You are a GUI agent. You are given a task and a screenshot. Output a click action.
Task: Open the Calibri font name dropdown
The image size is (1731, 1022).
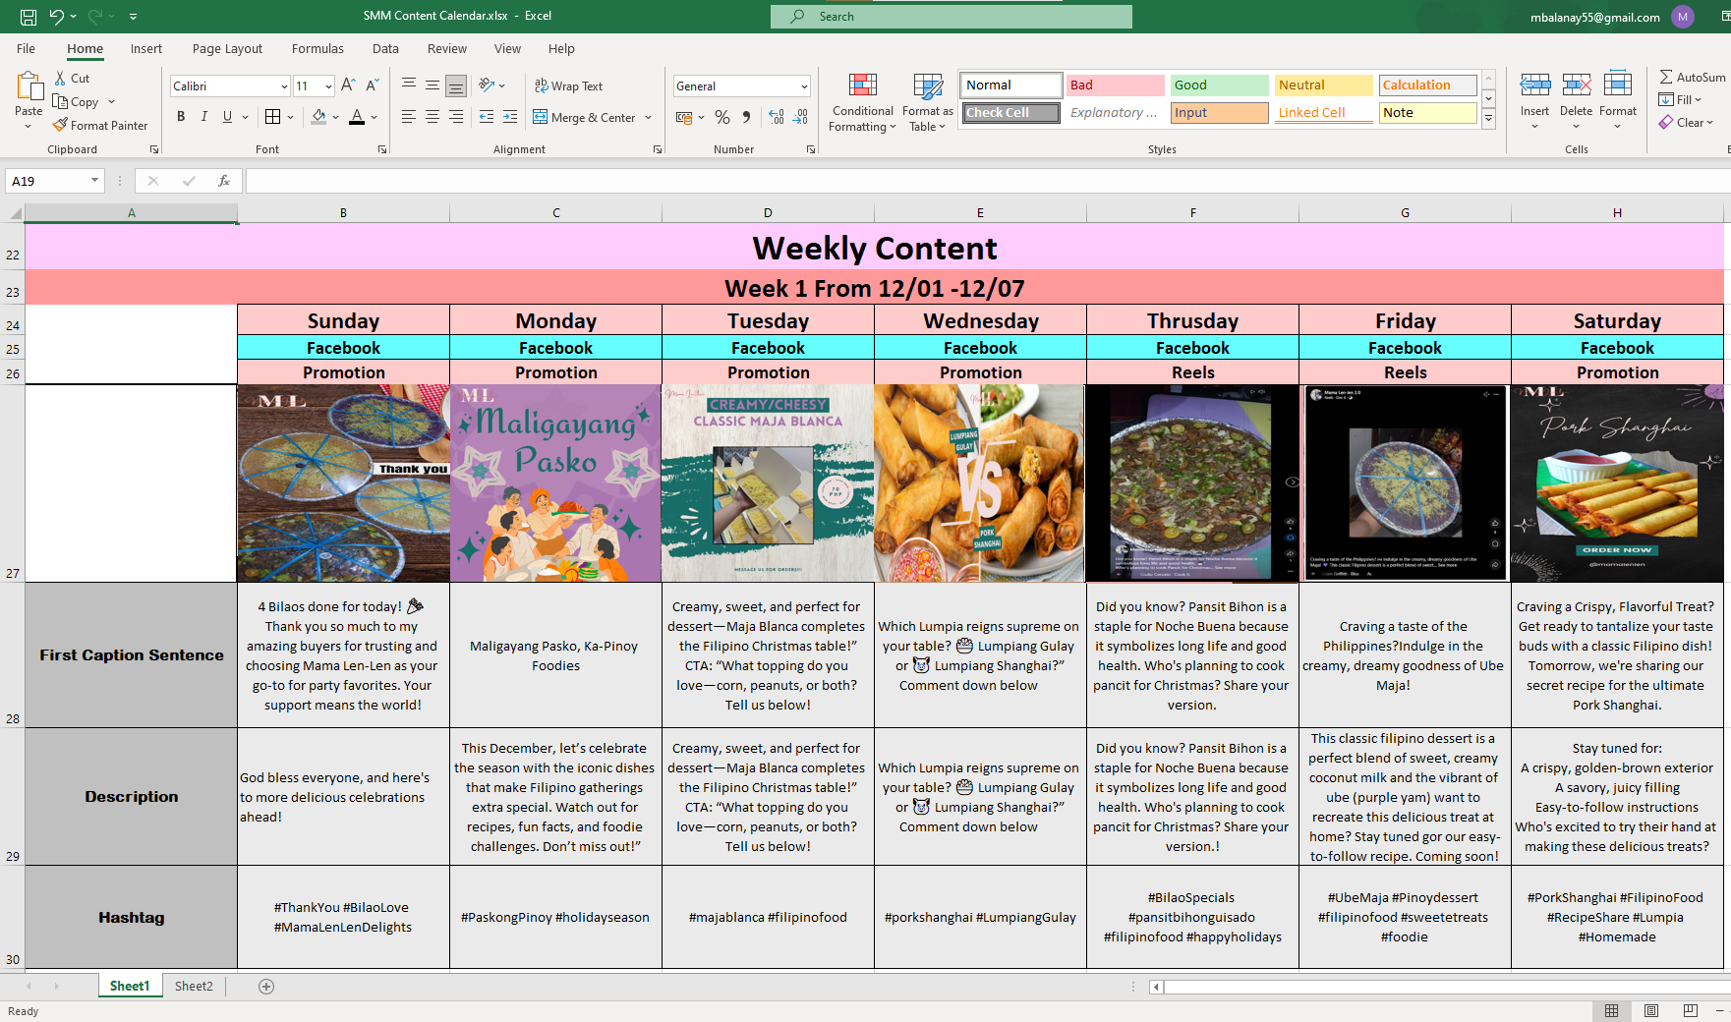coord(284,86)
